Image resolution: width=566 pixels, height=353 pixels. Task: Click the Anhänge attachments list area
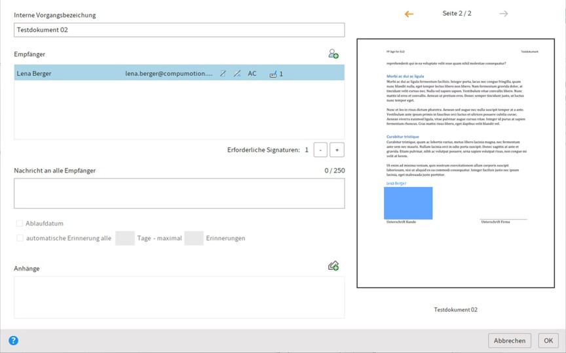point(179,297)
